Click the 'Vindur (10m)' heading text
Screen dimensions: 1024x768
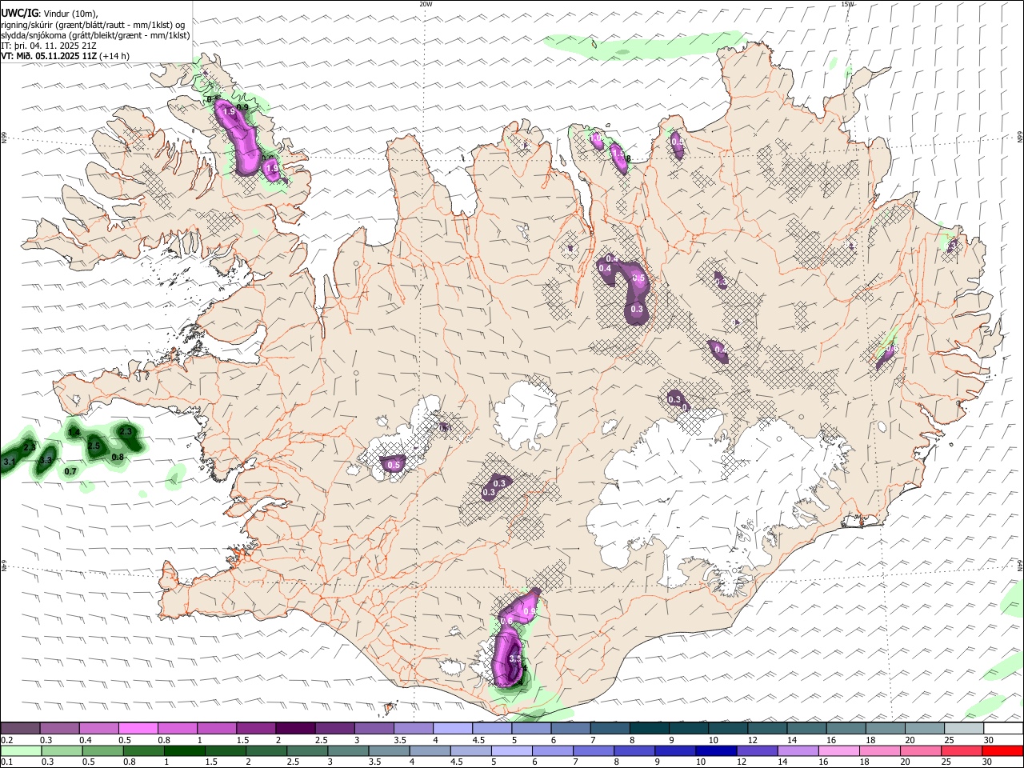(x=70, y=13)
